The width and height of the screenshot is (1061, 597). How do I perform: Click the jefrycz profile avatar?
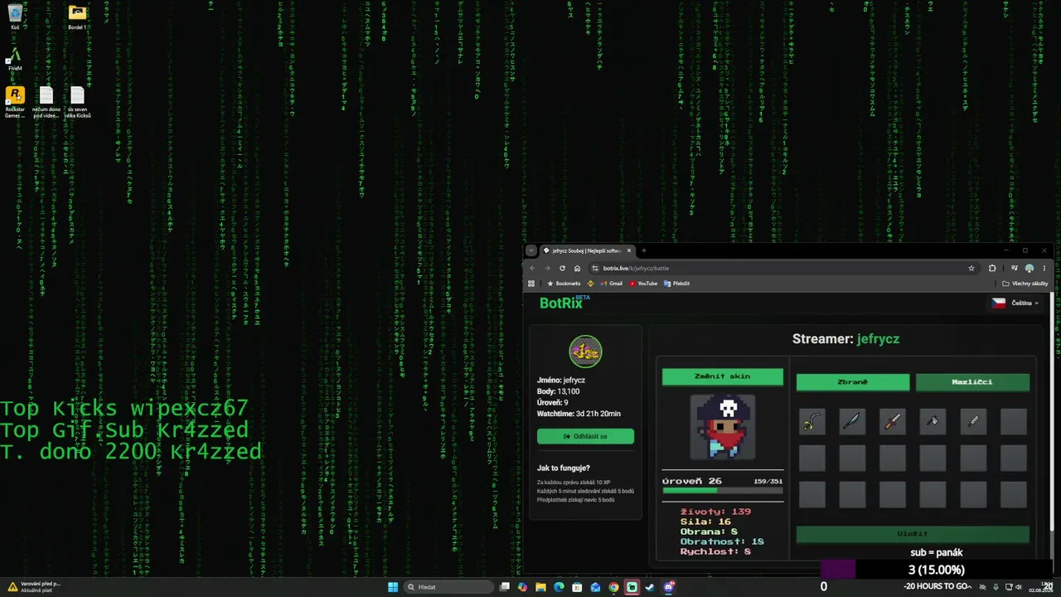coord(585,352)
